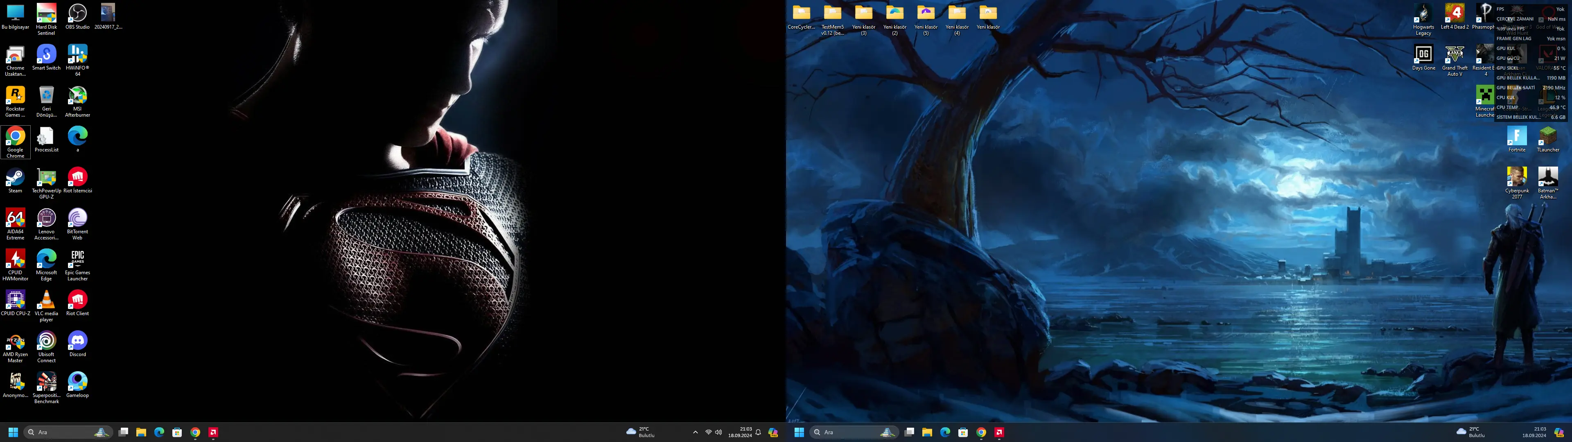This screenshot has width=1572, height=442.
Task: Open the notification bell on the left taskbar
Action: pyautogui.click(x=759, y=432)
